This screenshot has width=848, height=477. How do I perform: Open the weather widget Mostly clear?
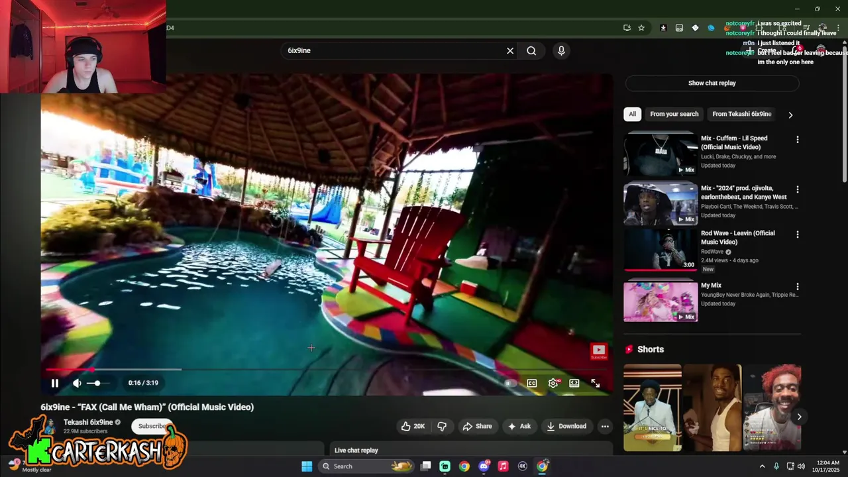coord(30,466)
